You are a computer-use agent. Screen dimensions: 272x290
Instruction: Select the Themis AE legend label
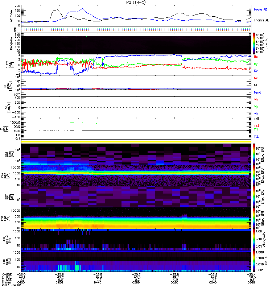coord(261,20)
